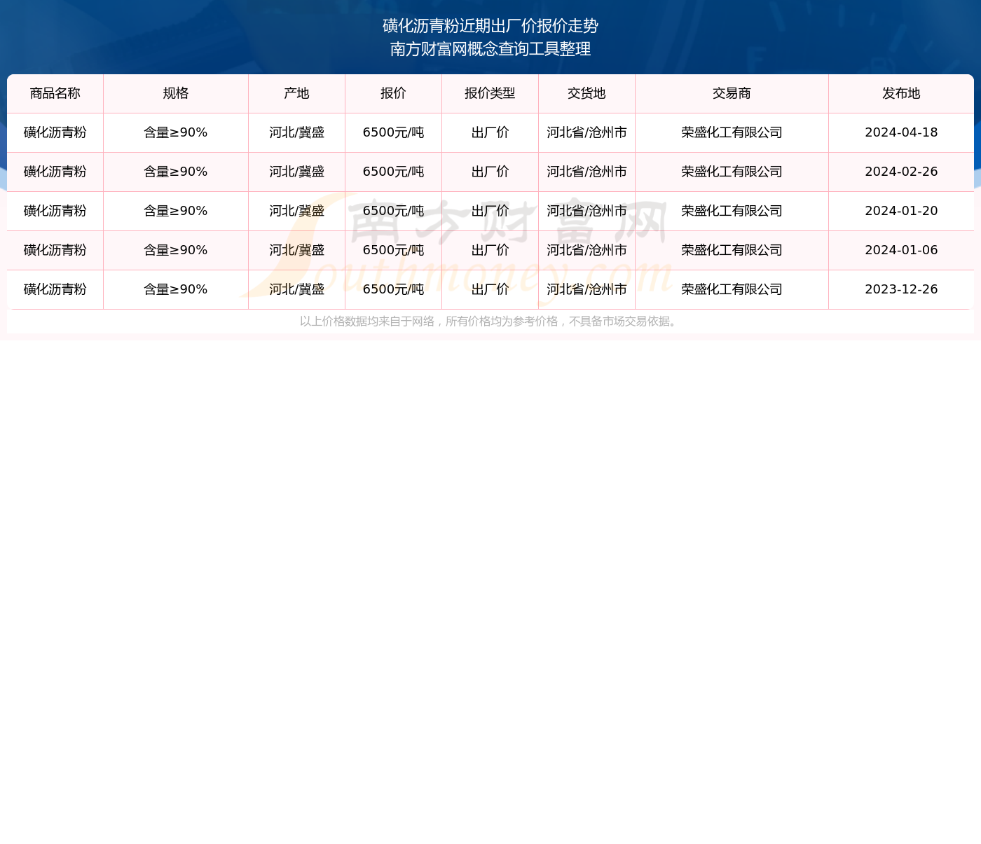Select the date cell 2023-12-26
The width and height of the screenshot is (981, 844).
(x=901, y=289)
